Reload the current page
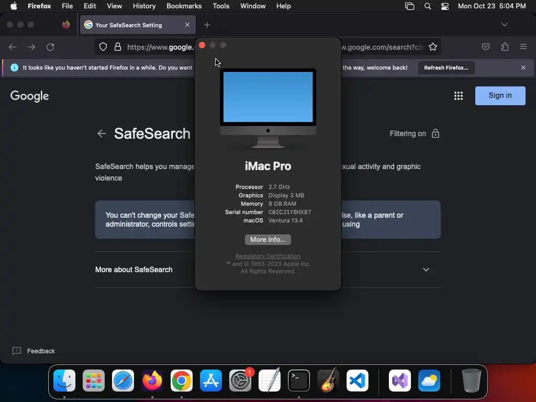The height and width of the screenshot is (402, 536). click(50, 47)
